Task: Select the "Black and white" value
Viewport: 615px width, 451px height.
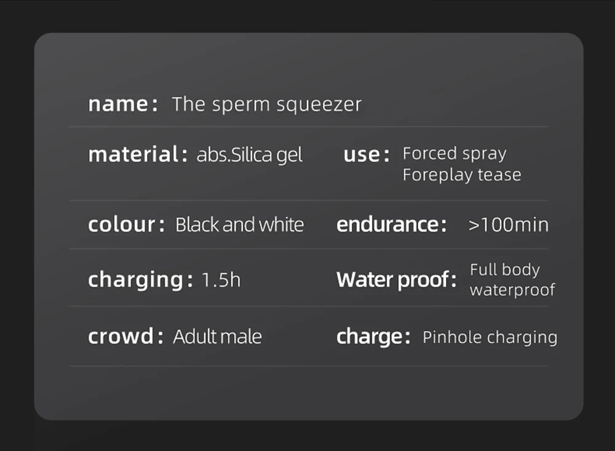Action: pyautogui.click(x=239, y=224)
